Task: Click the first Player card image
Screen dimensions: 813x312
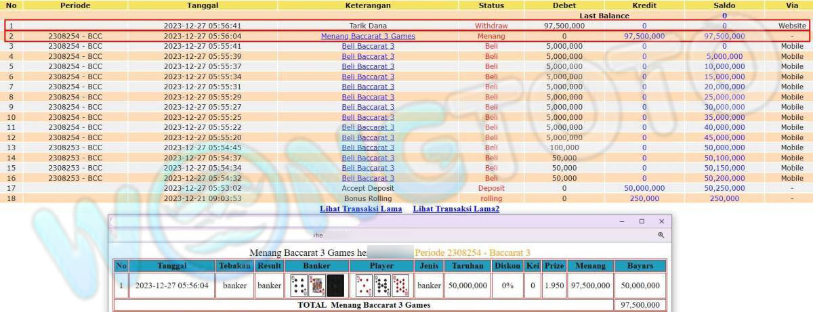Action: (364, 286)
